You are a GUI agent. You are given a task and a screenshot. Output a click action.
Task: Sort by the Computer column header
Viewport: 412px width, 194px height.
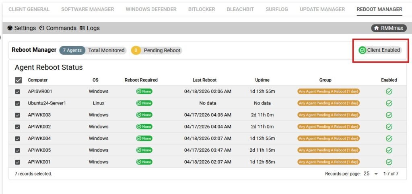point(38,80)
